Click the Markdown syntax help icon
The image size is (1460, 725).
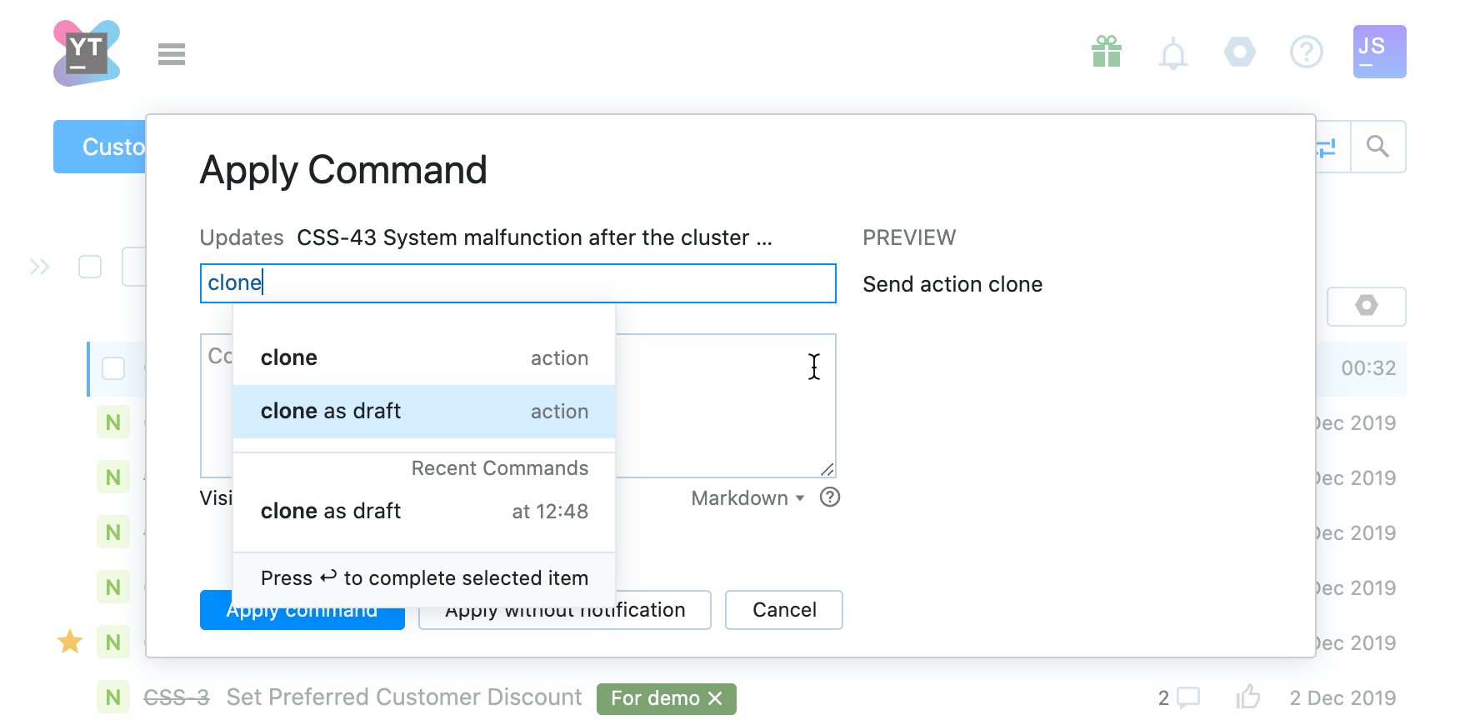click(830, 497)
